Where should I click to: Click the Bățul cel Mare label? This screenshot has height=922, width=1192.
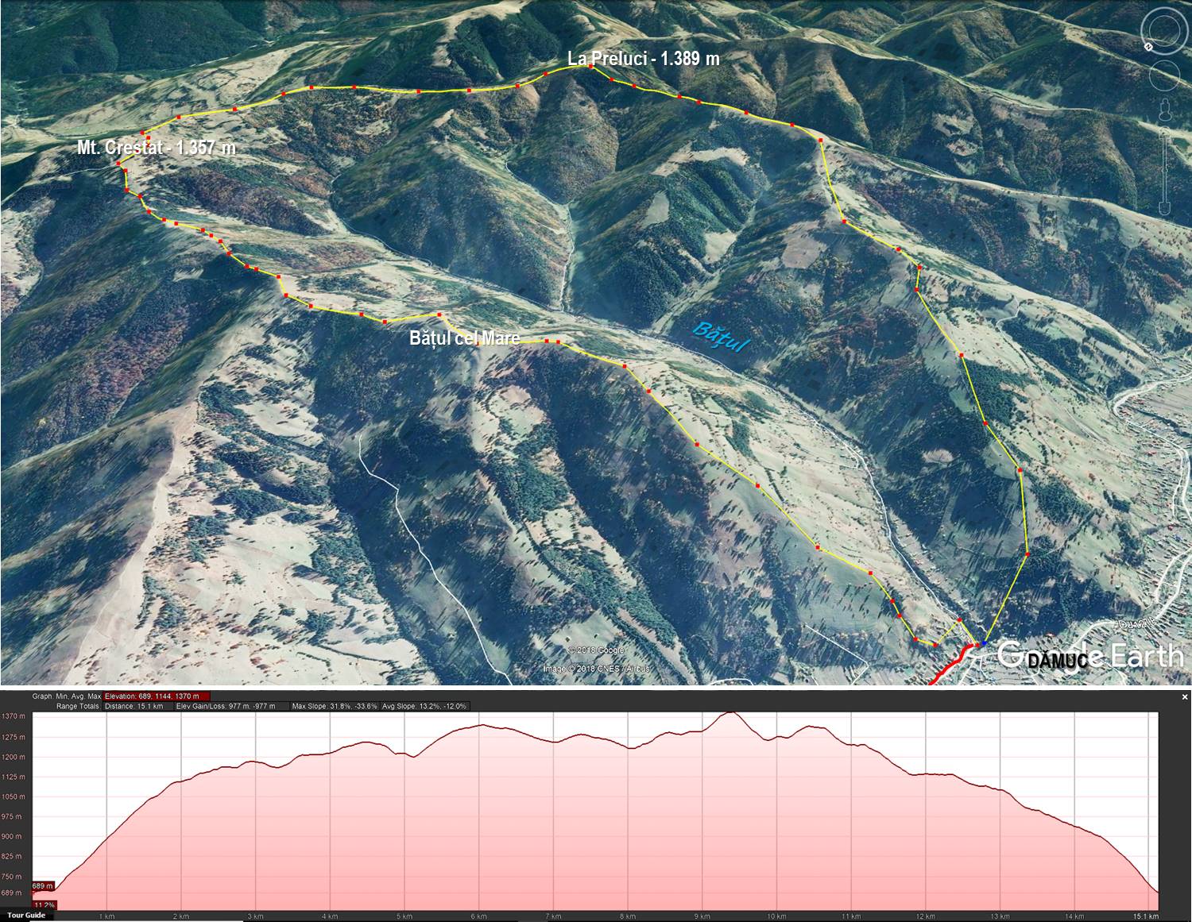464,338
